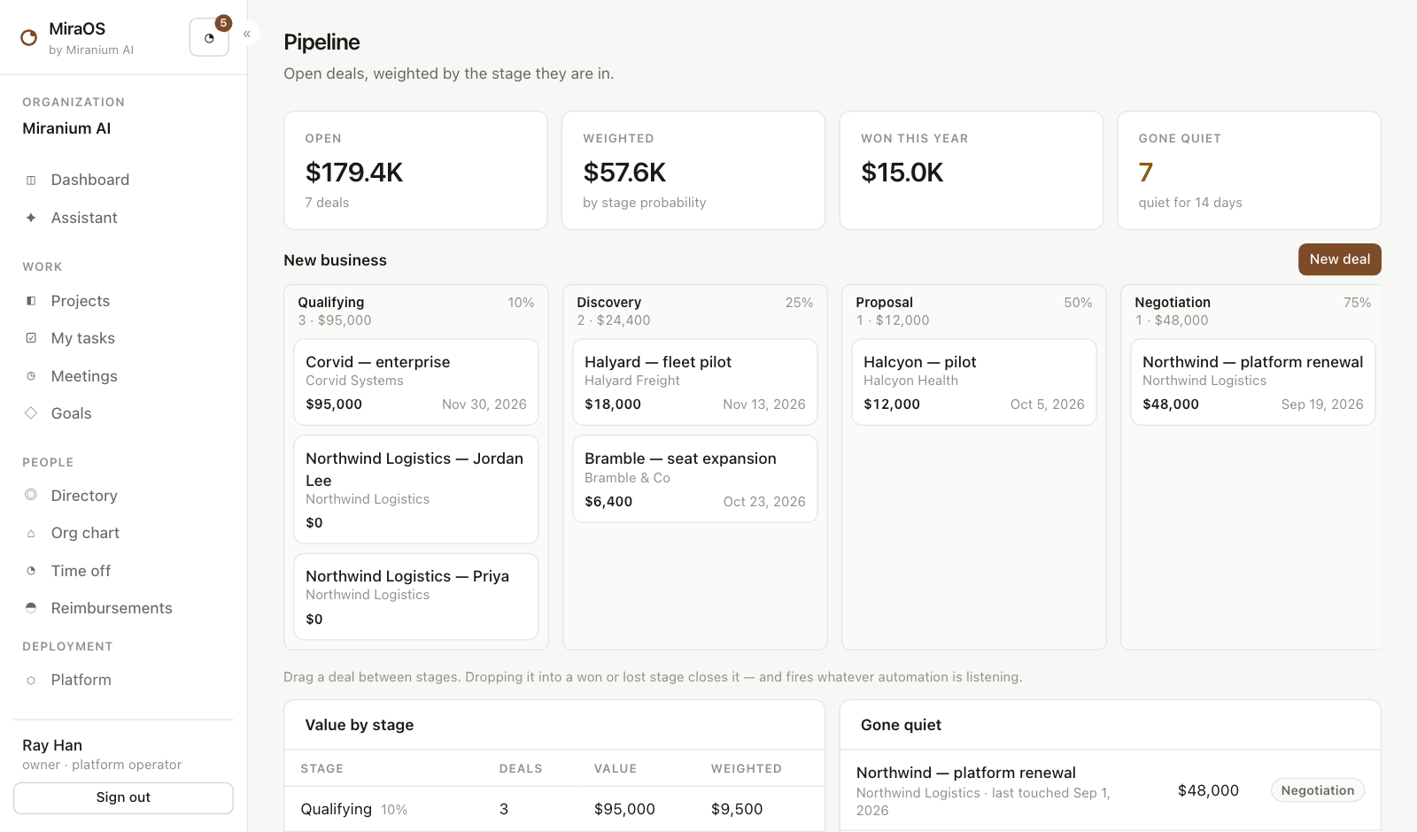This screenshot has width=1417, height=832.
Task: Click the Gone quiet 7 stat card
Action: 1250,171
